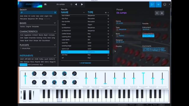
Task: Click the first knob in the top knob row
Action: coord(34,74)
